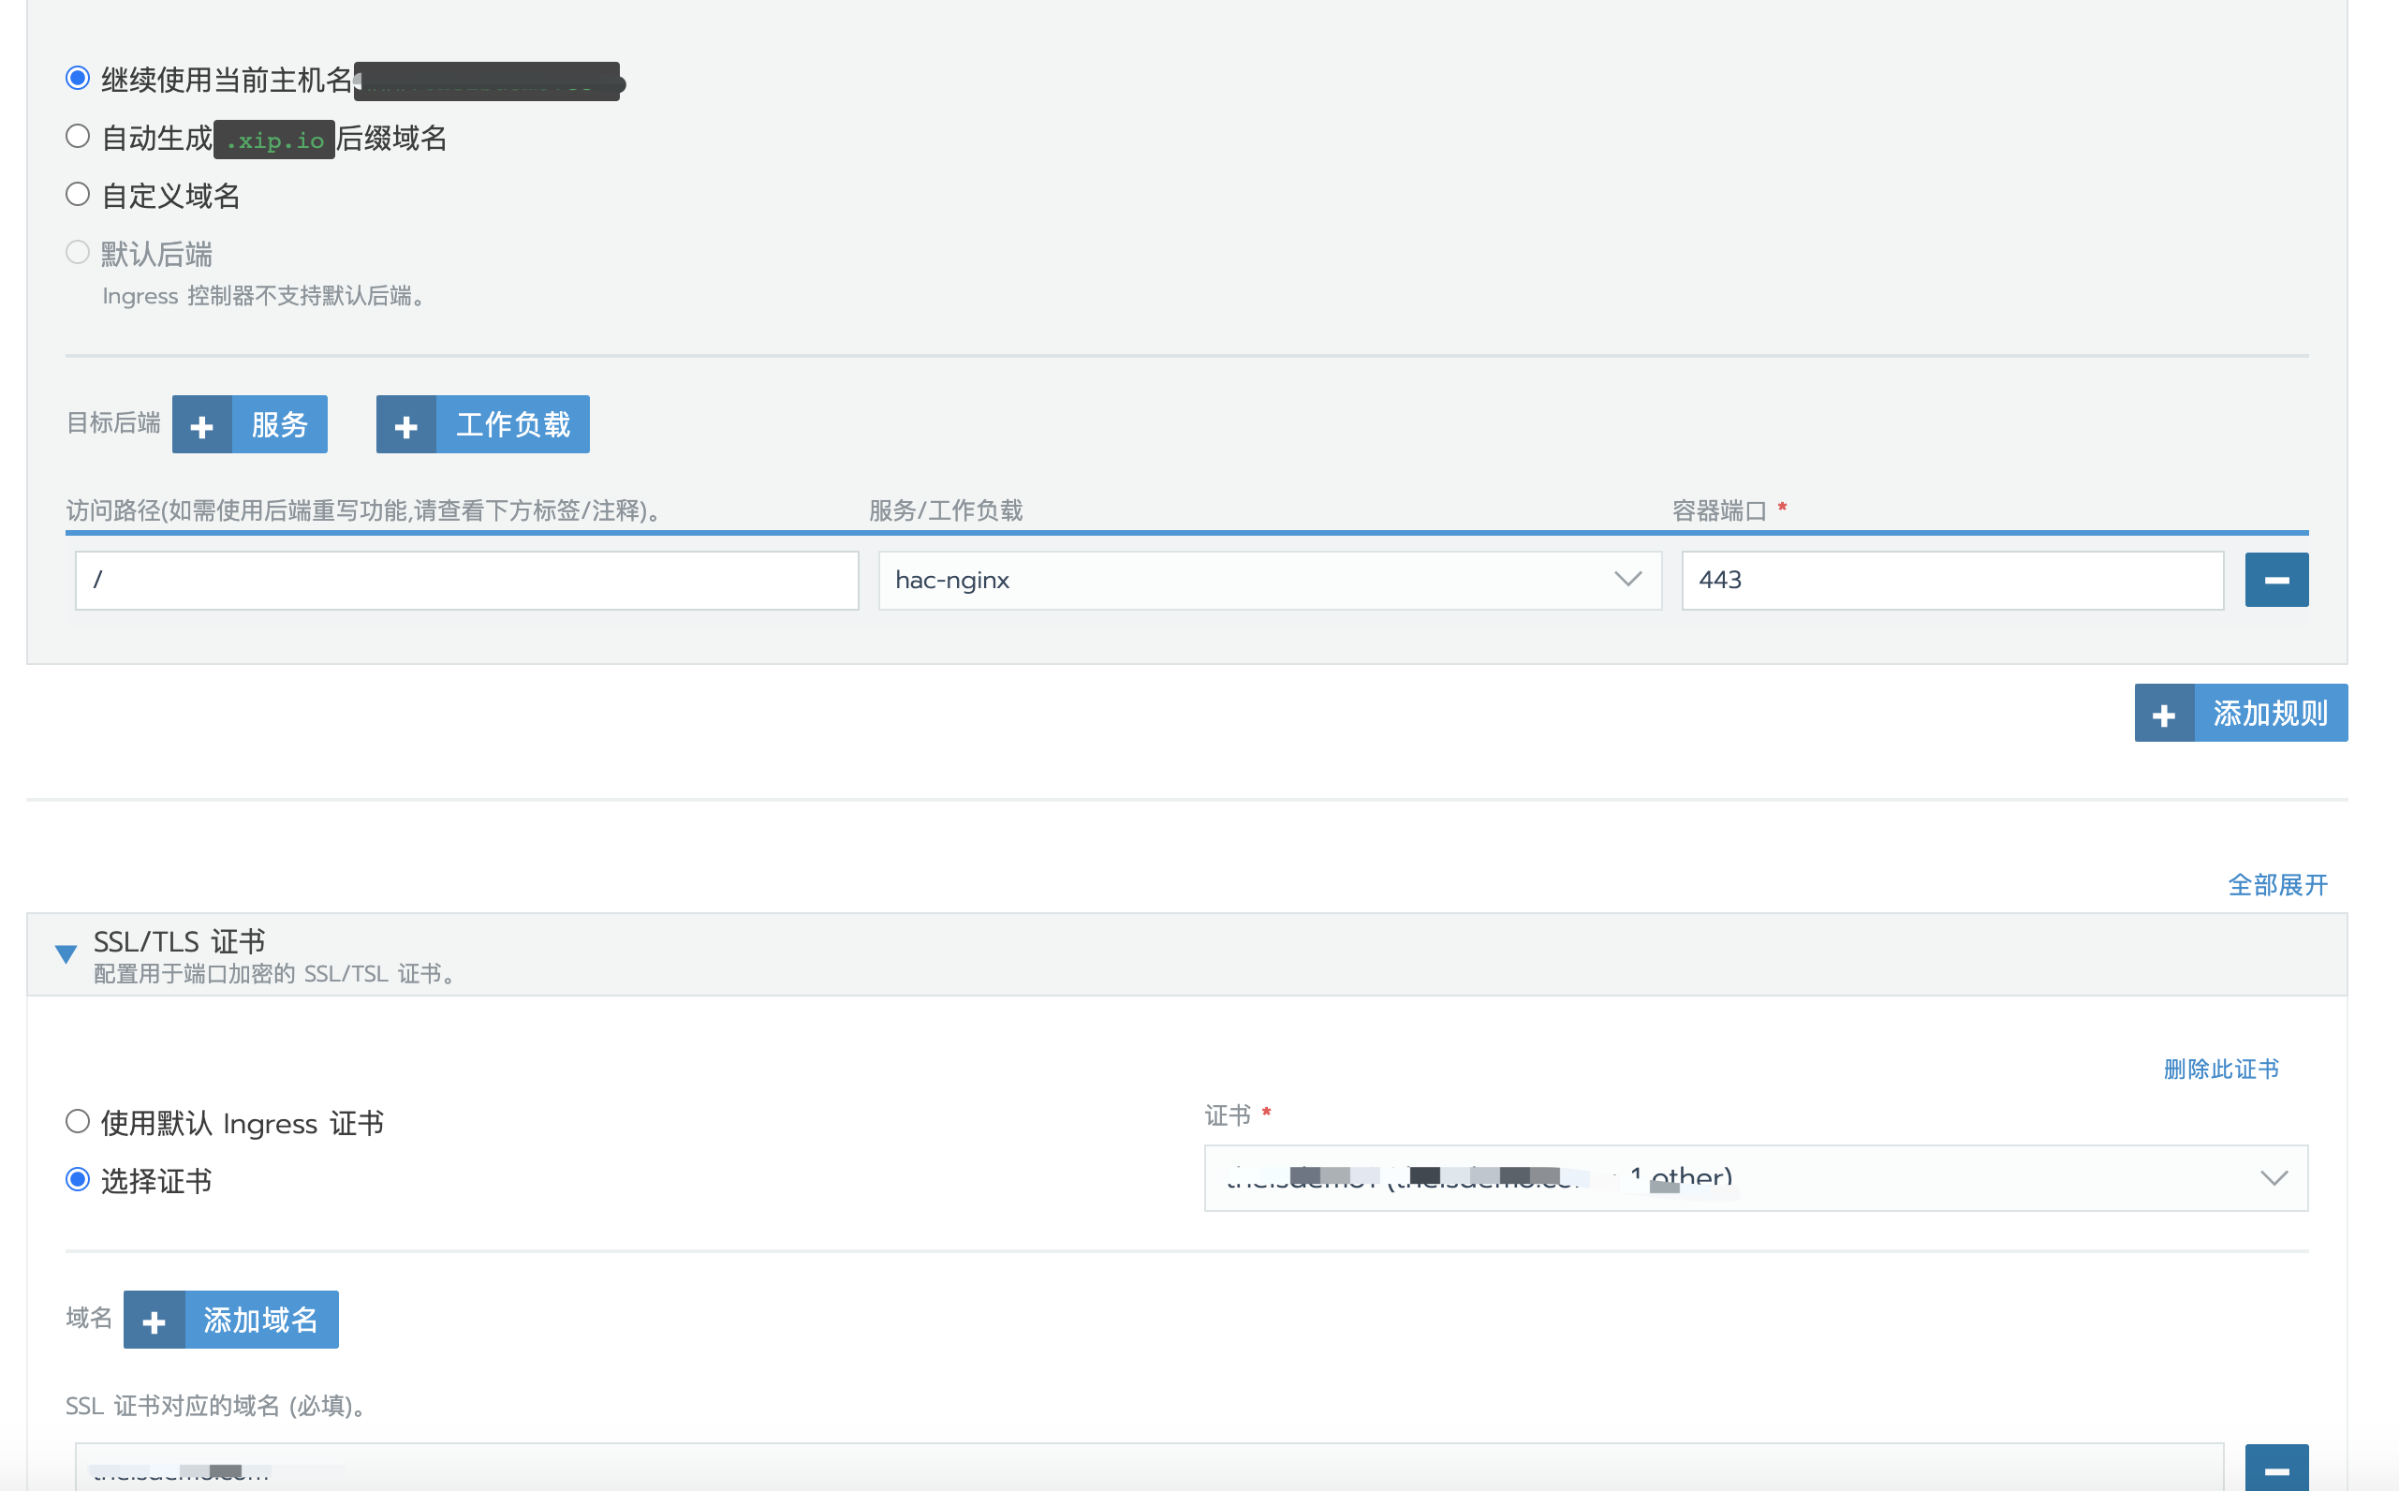2399x1491 pixels.
Task: Select 继续使用当前主机名 radio option
Action: click(78, 78)
